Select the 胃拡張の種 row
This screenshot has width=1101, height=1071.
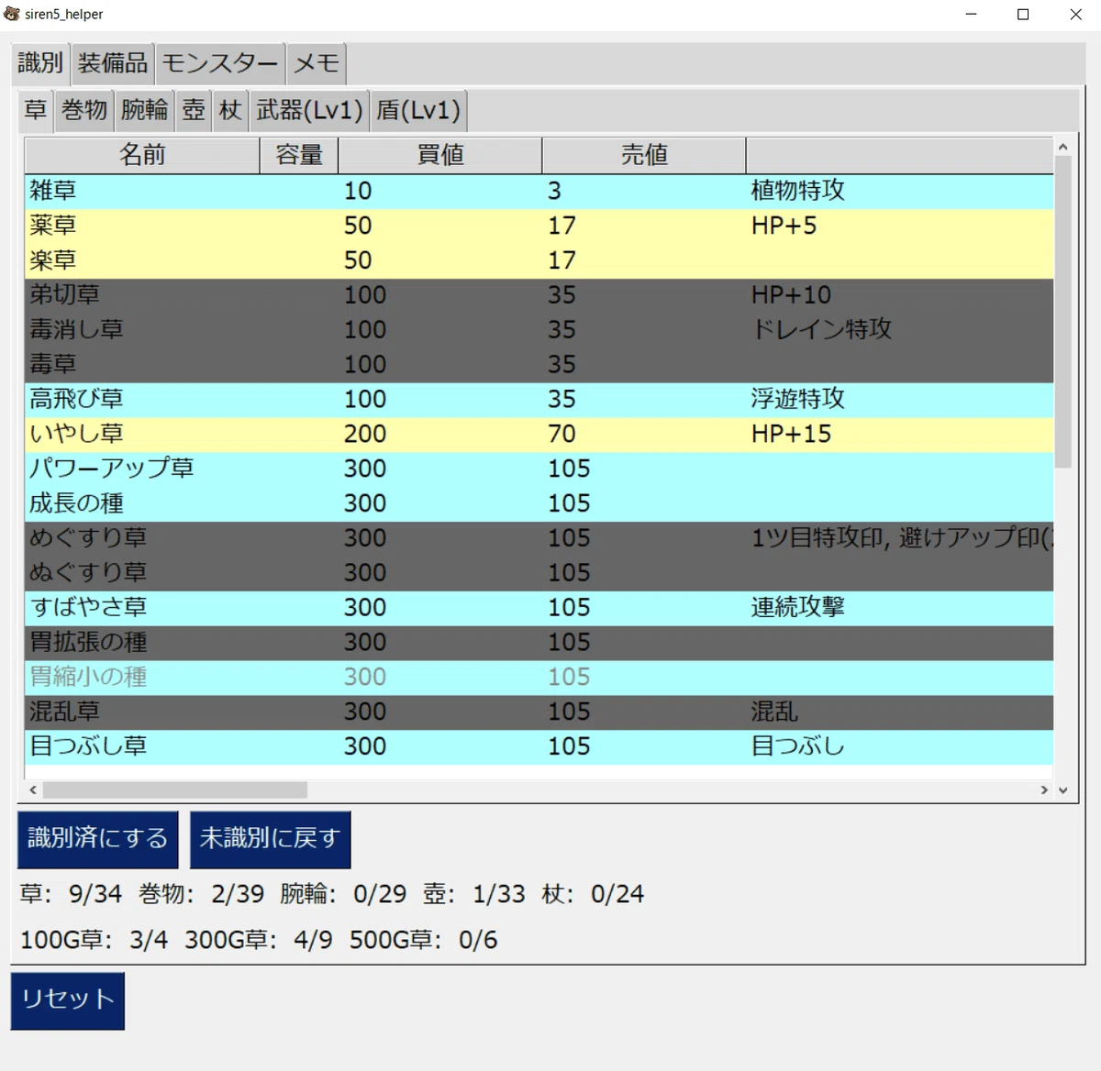coord(539,642)
